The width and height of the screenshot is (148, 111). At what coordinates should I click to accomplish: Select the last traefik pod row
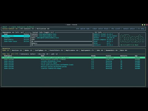73,68
